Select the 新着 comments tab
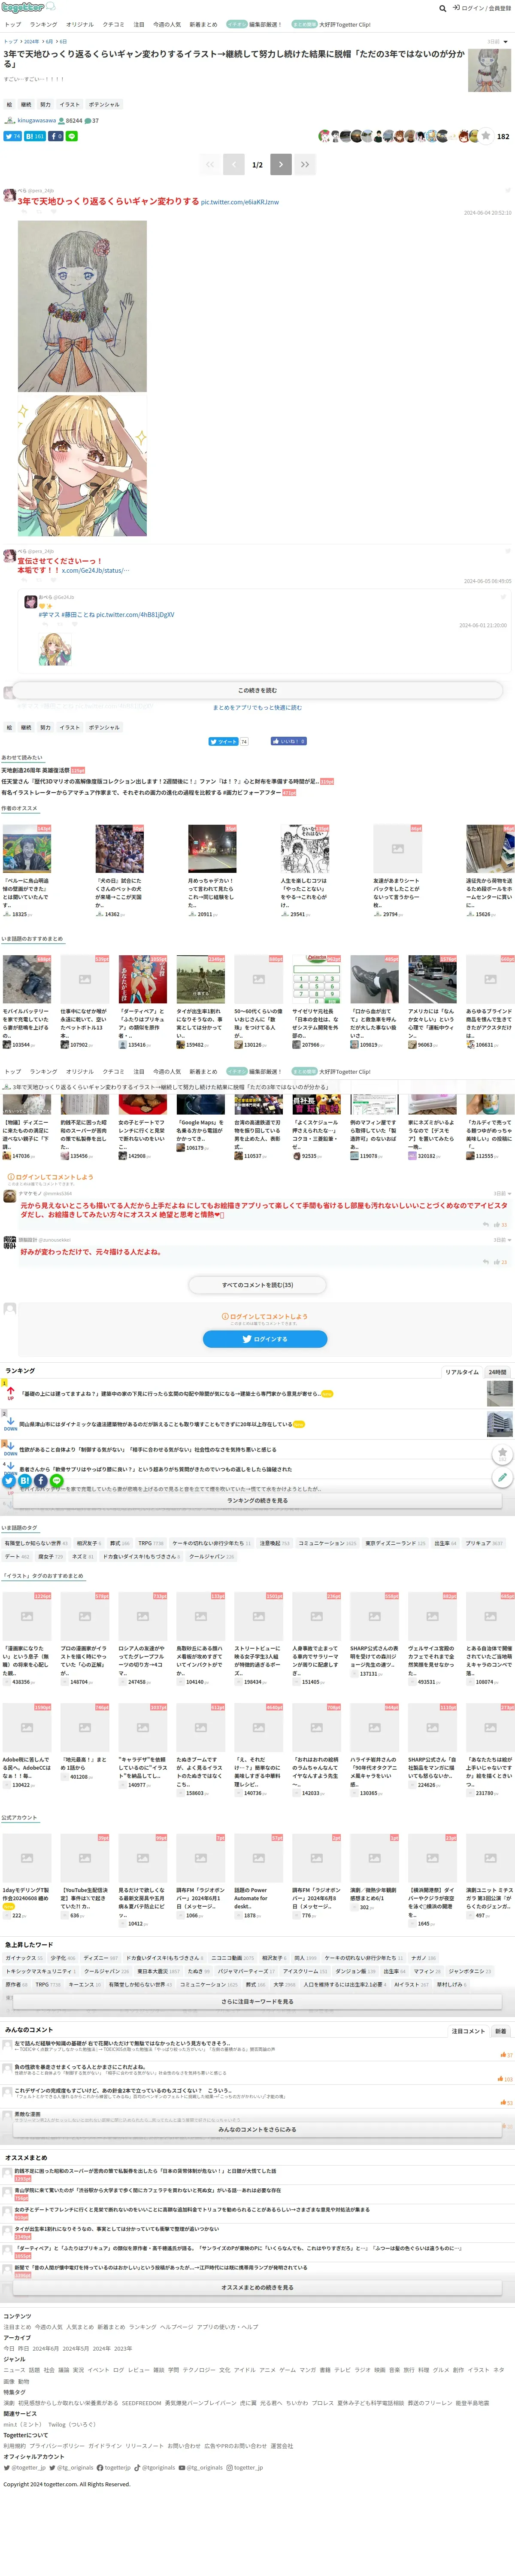The image size is (515, 2576). 500,2031
